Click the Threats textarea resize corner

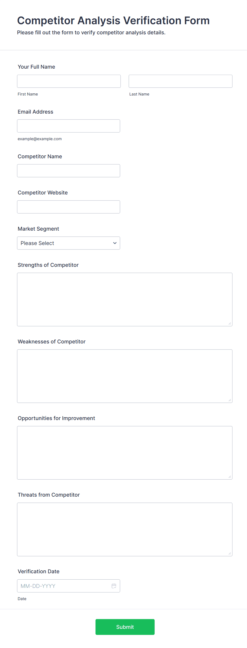230,553
